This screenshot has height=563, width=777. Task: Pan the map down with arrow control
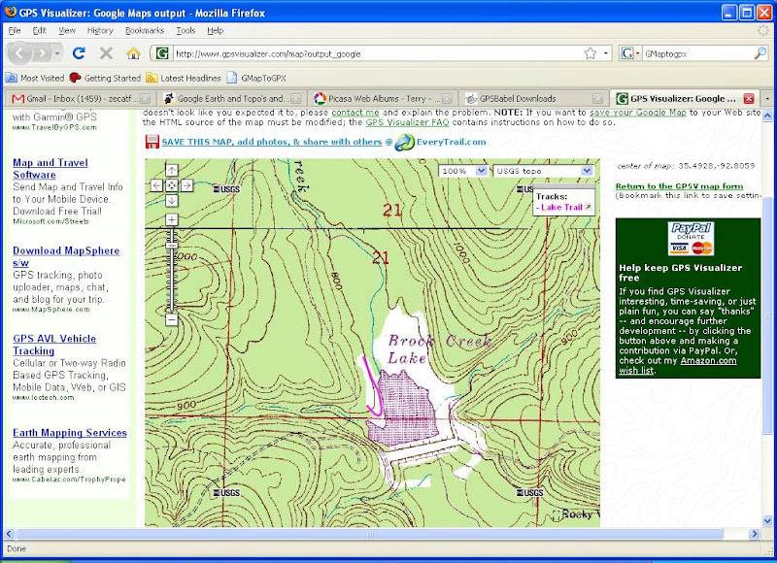coord(172,200)
